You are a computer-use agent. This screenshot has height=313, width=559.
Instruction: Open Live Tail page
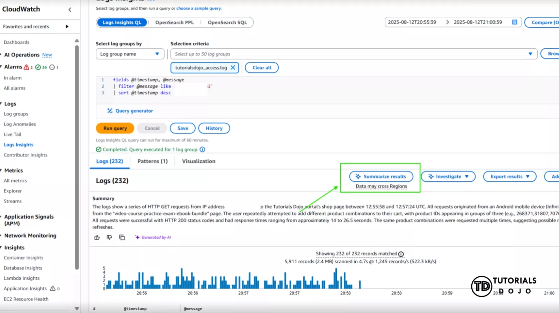point(12,134)
